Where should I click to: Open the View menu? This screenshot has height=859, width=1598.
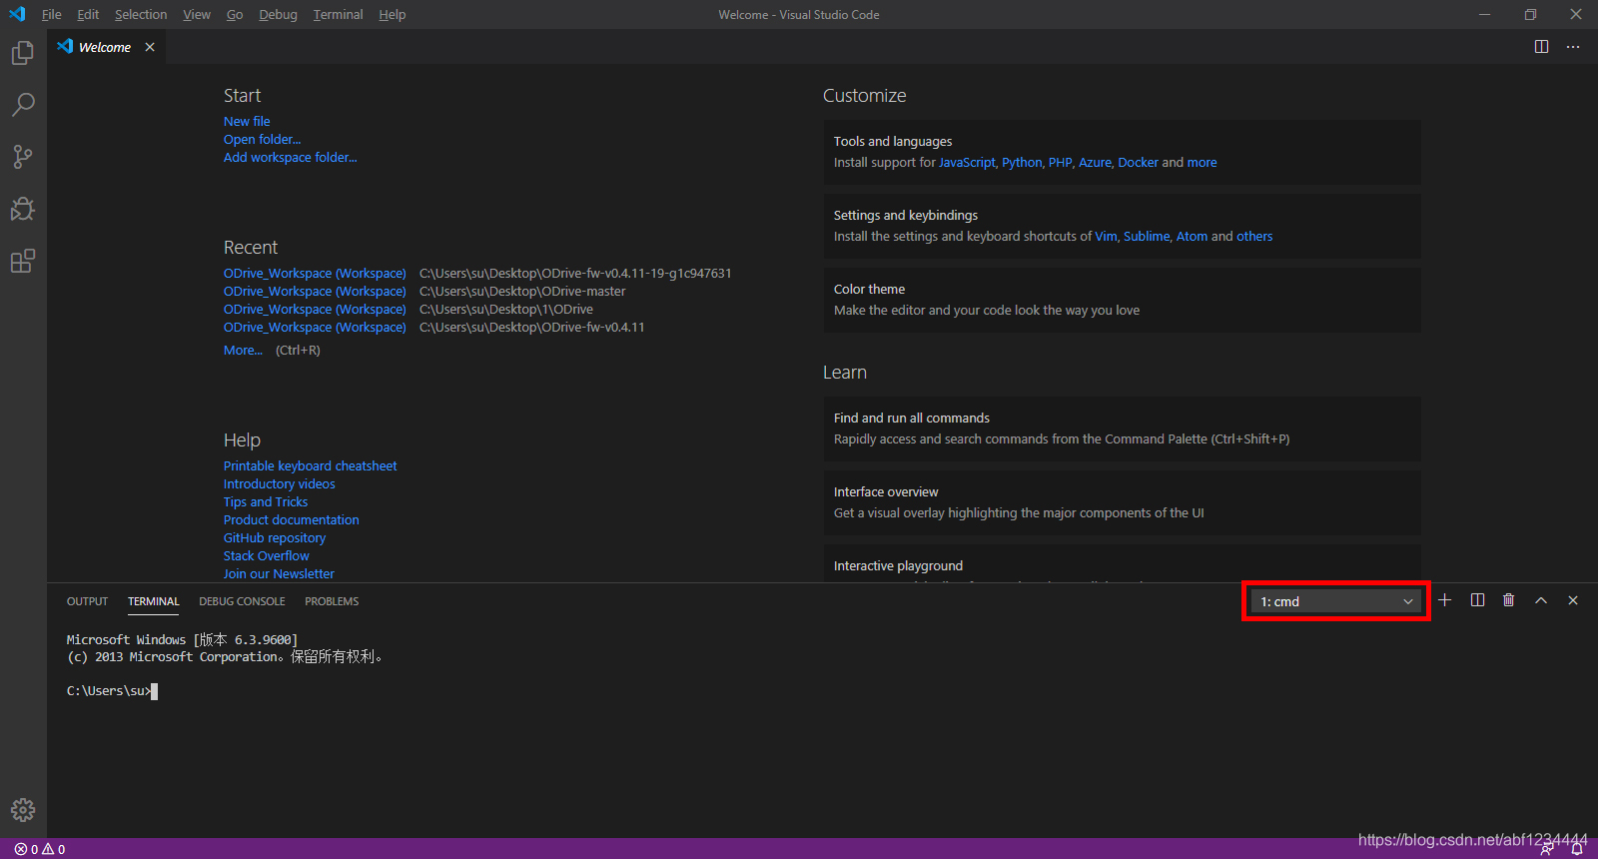197,14
